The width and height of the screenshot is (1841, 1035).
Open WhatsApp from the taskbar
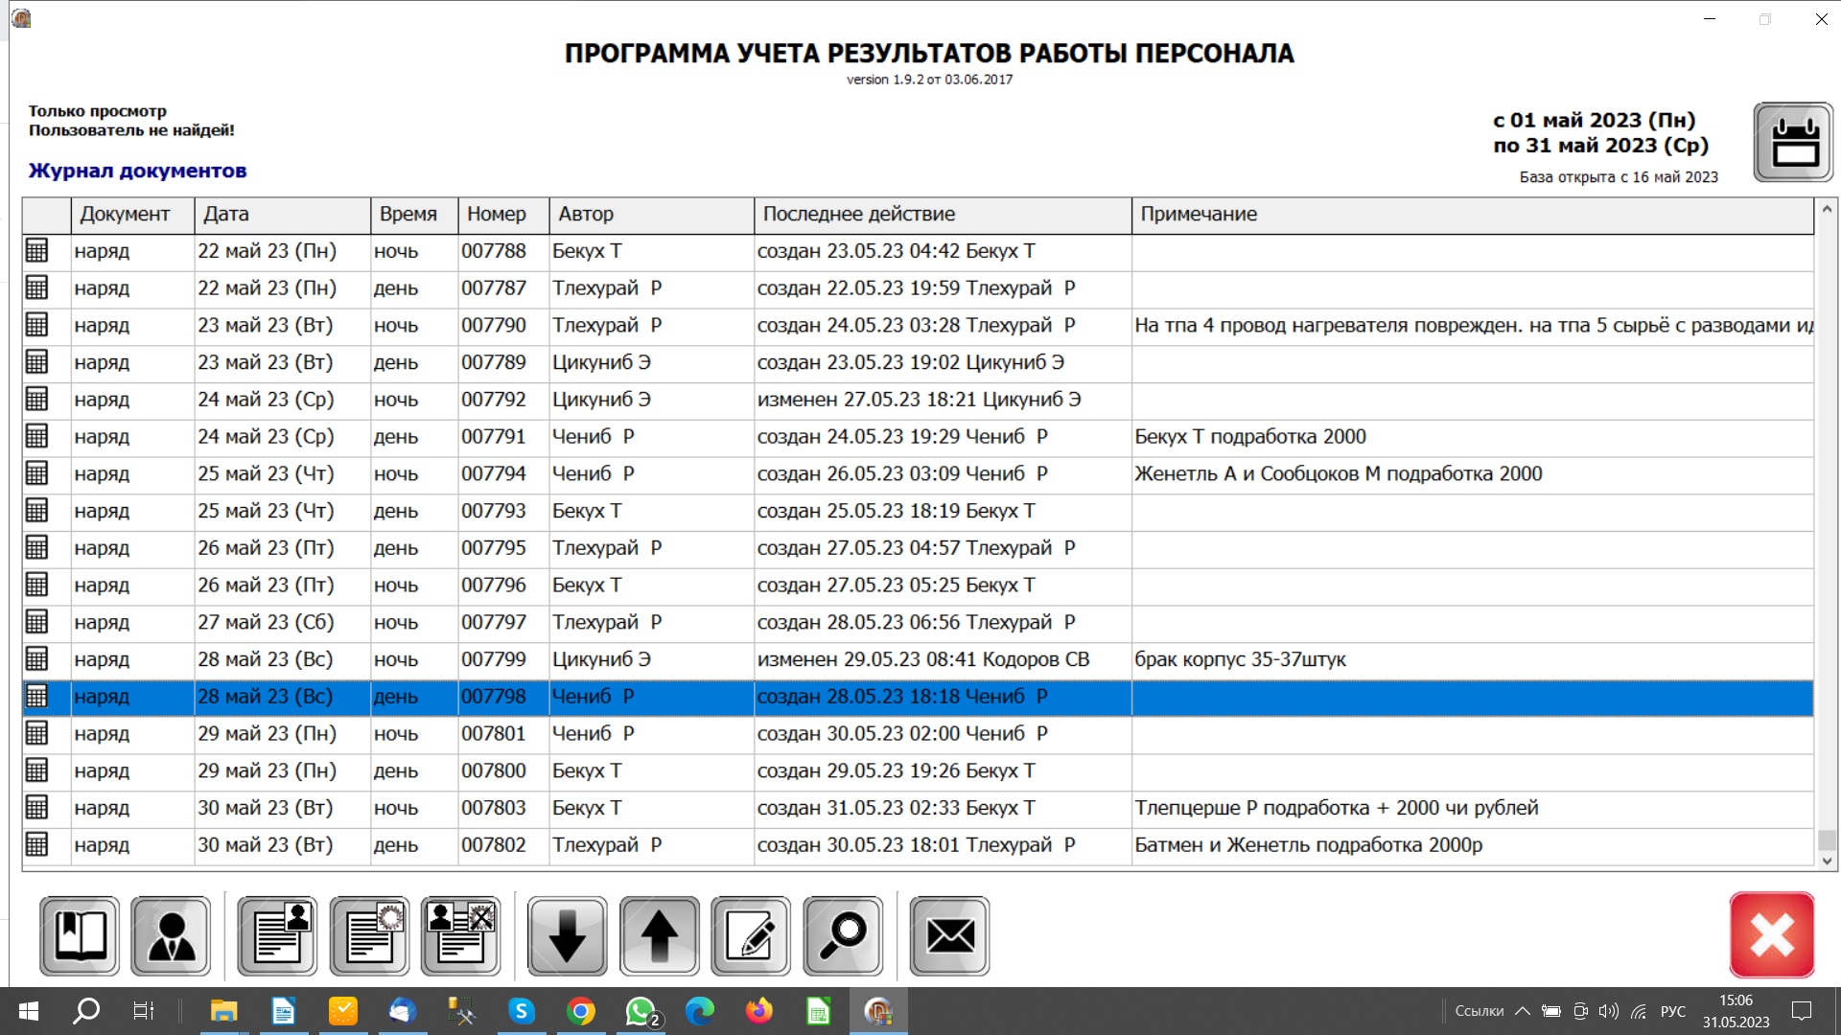click(x=641, y=1011)
